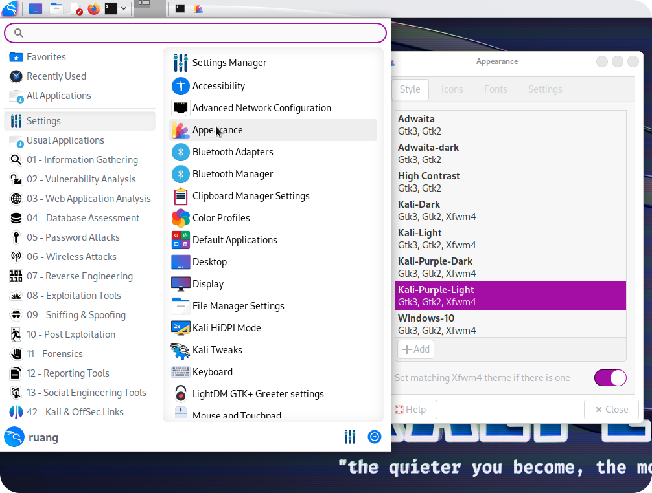
Task: Select the Kali-Dark theme
Action: [511, 210]
